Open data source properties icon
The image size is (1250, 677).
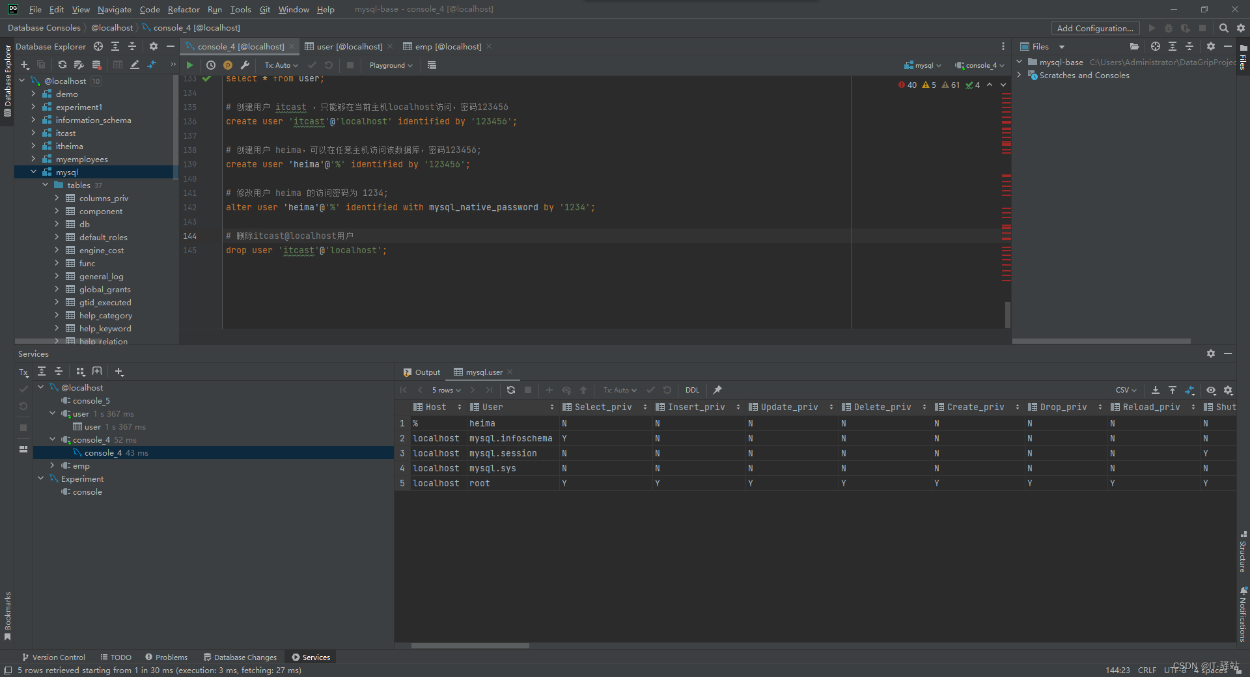[79, 65]
